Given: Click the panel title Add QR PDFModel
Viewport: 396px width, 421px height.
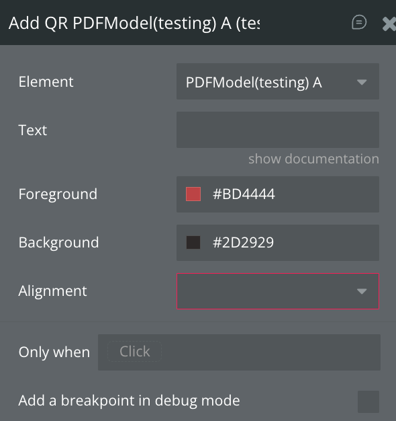Looking at the screenshot, I should [x=134, y=23].
